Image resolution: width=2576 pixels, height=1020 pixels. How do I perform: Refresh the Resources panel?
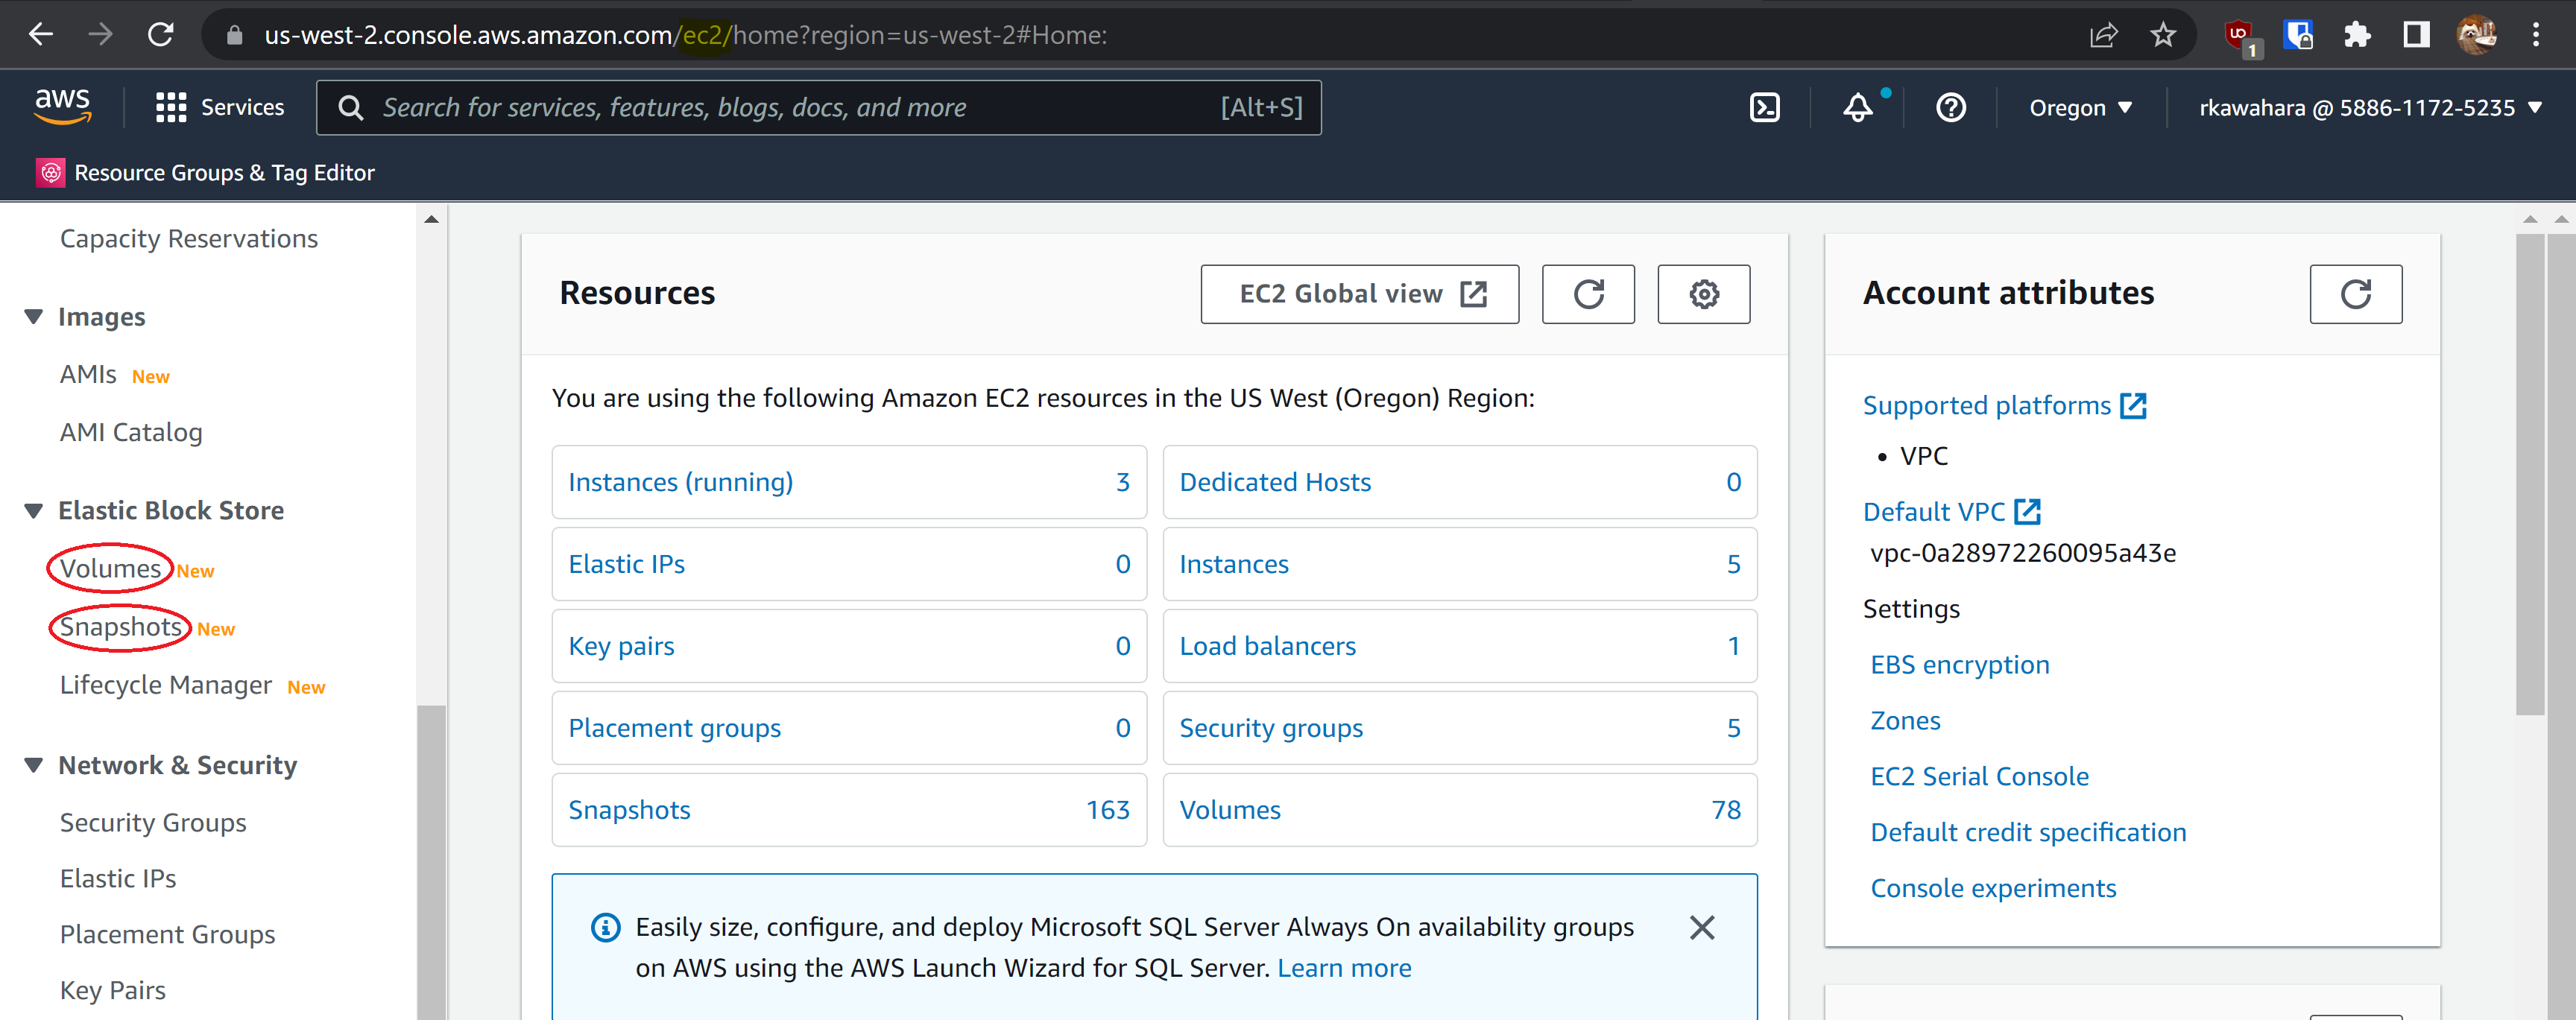coord(1588,294)
